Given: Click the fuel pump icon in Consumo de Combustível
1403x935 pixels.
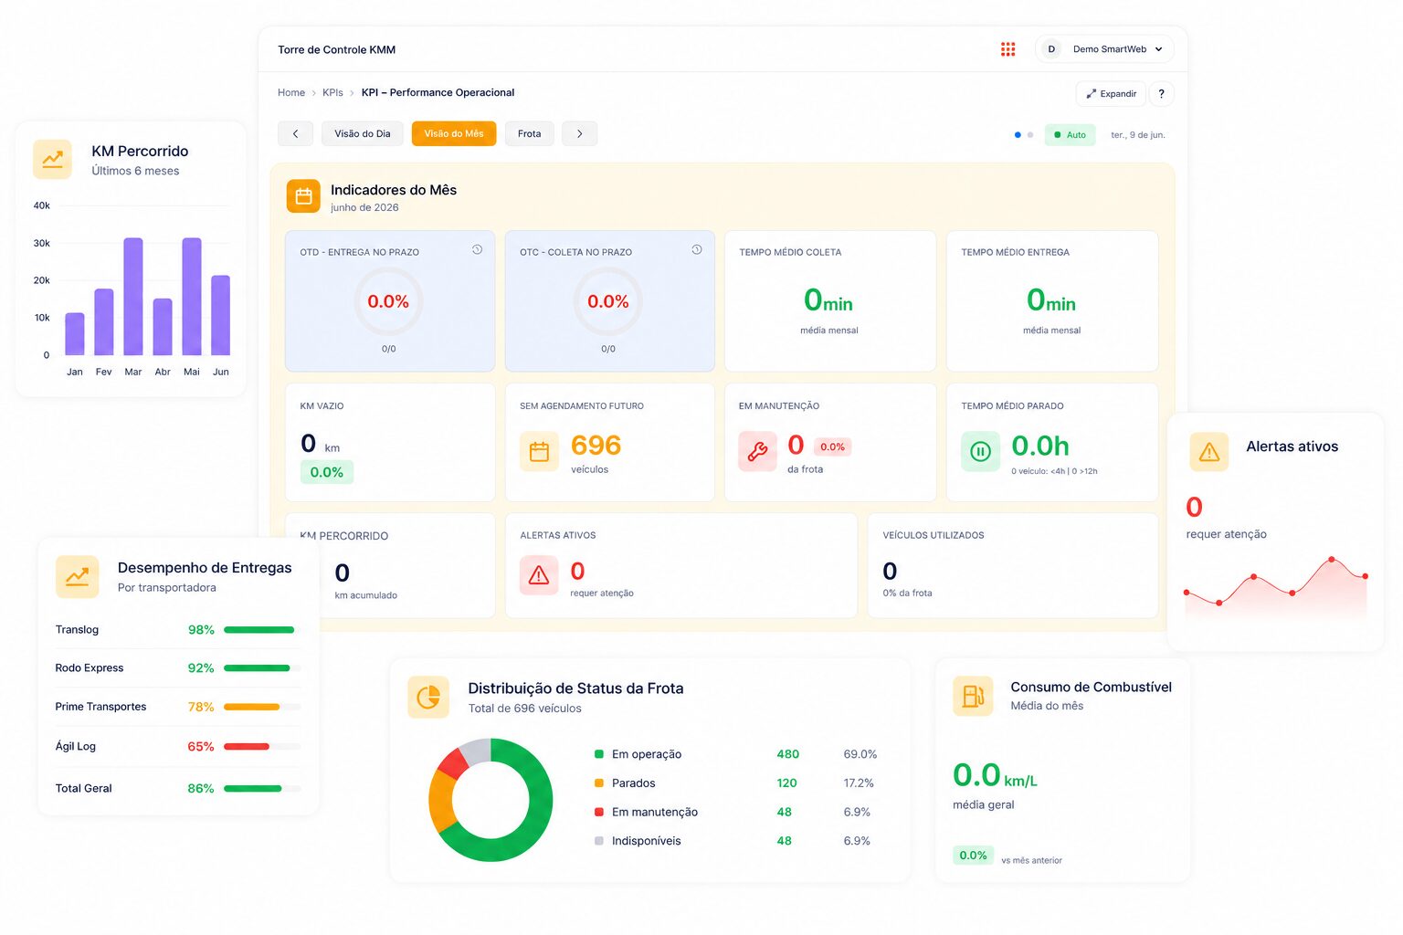Looking at the screenshot, I should (973, 696).
